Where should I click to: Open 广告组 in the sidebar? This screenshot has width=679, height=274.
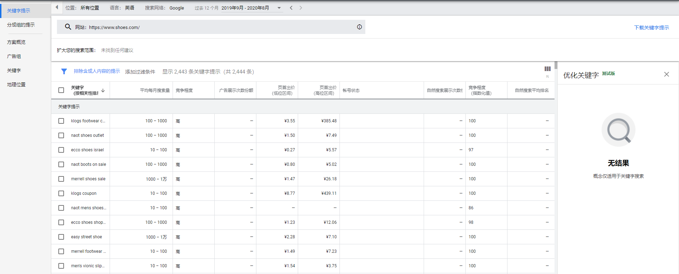click(x=14, y=56)
